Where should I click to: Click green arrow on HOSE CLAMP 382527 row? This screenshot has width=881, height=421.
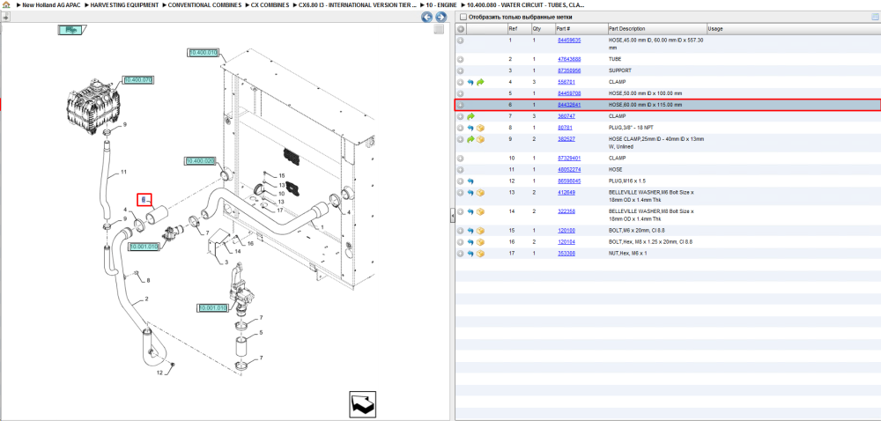pyautogui.click(x=470, y=139)
